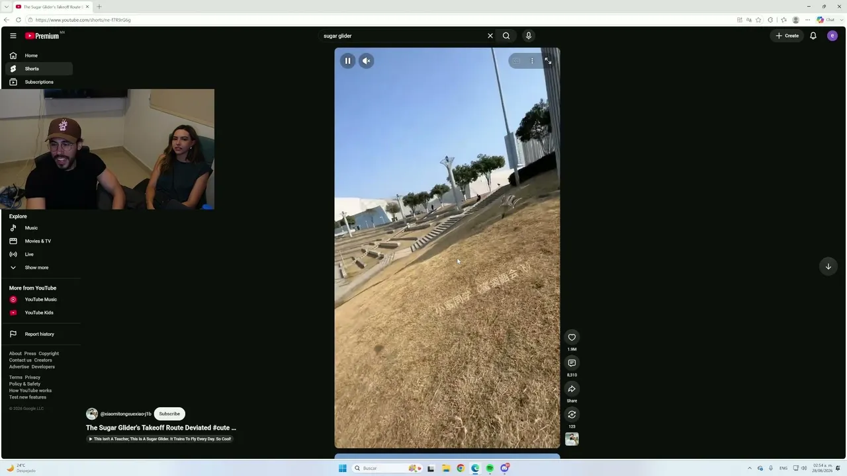Image resolution: width=847 pixels, height=476 pixels.
Task: Open the browser tab list dropdown
Action: tap(6, 7)
